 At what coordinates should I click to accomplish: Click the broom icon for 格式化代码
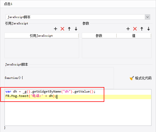[x=132, y=78]
